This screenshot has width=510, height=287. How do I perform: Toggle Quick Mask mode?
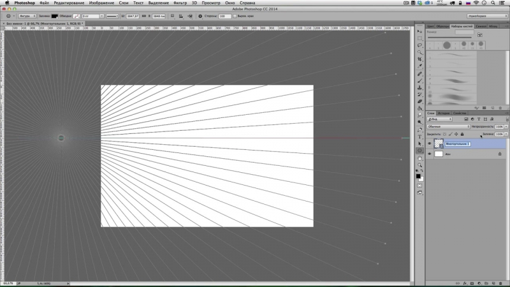click(x=419, y=186)
